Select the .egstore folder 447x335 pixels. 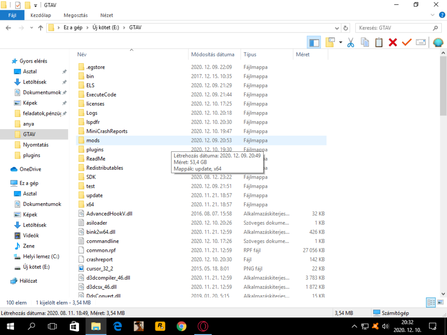(96, 67)
